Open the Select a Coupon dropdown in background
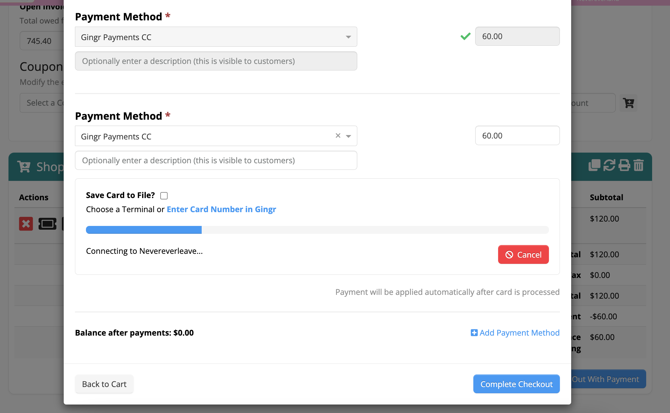The image size is (670, 413). (x=42, y=103)
